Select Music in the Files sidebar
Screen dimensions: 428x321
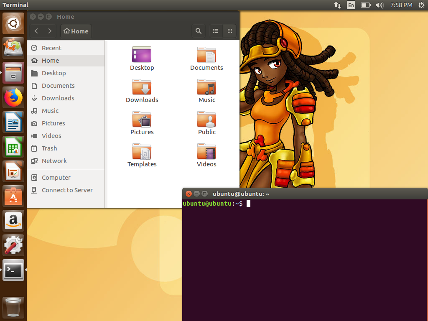coord(66,111)
